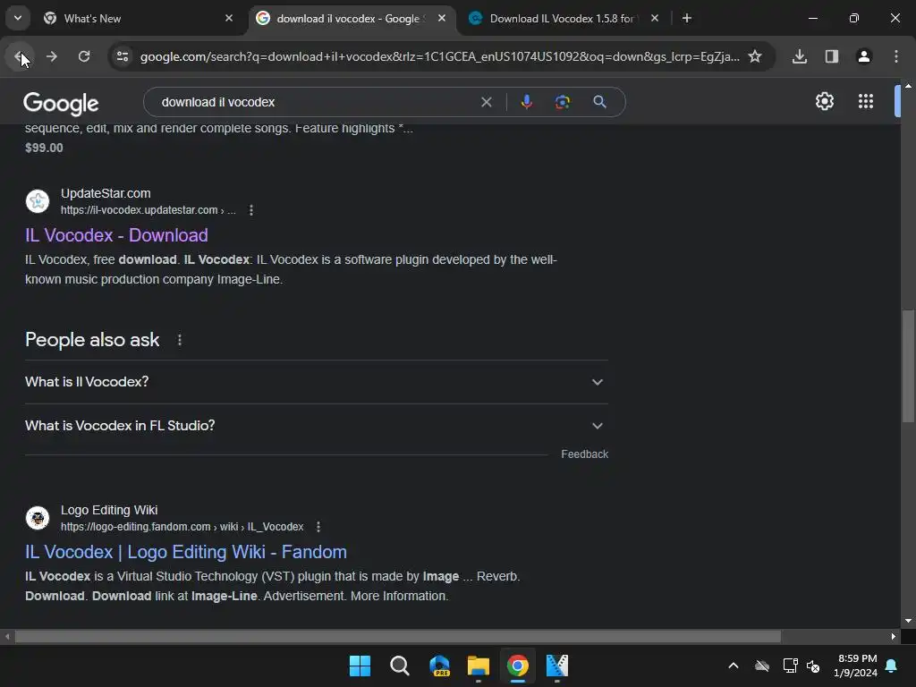The height and width of the screenshot is (687, 916).
Task: Go back using browser back arrow
Action: [x=20, y=56]
